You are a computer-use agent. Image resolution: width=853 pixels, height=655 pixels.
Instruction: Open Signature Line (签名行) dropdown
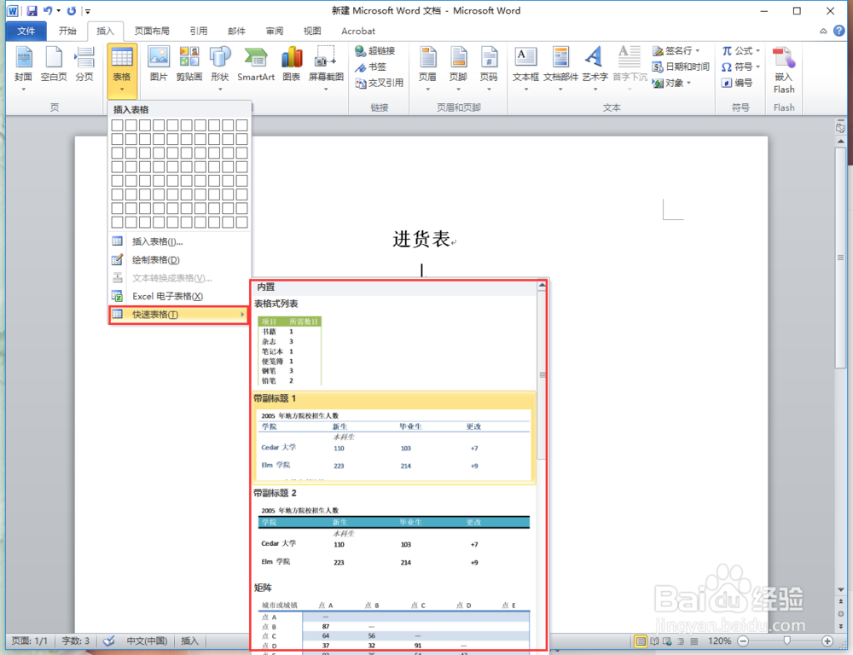698,50
